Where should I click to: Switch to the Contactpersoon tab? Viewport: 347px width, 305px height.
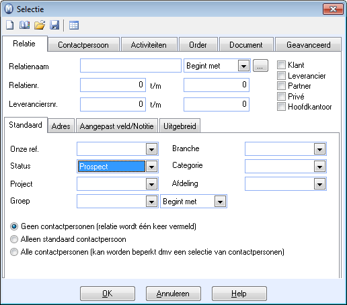83,45
